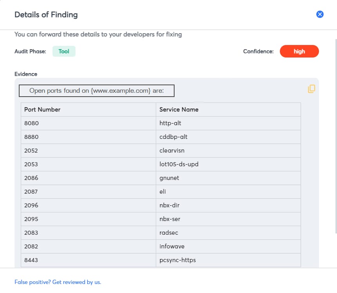Select the http-alt service cell
337x293 pixels.
(228, 123)
